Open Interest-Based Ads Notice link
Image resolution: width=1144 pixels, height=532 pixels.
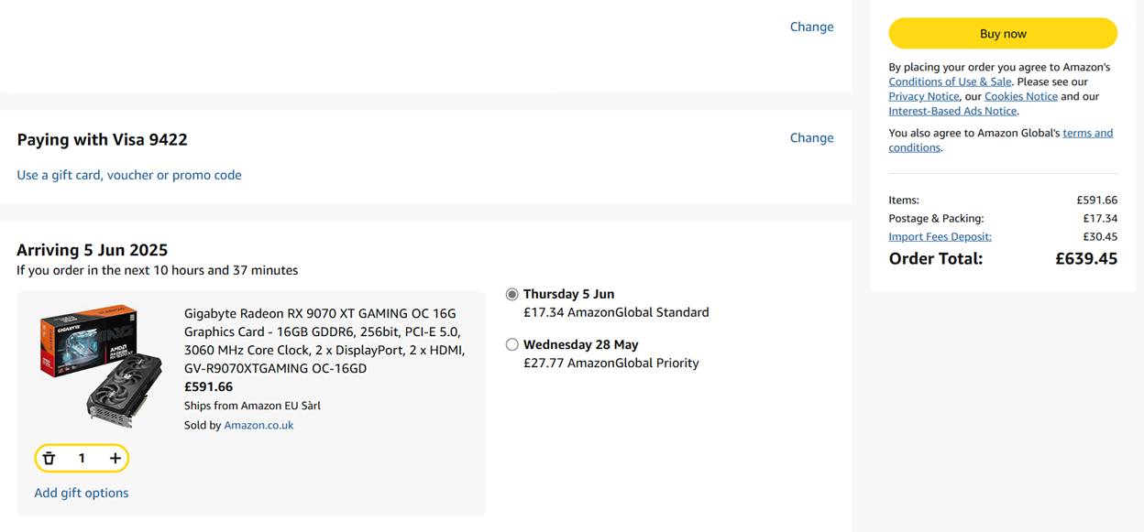[952, 111]
